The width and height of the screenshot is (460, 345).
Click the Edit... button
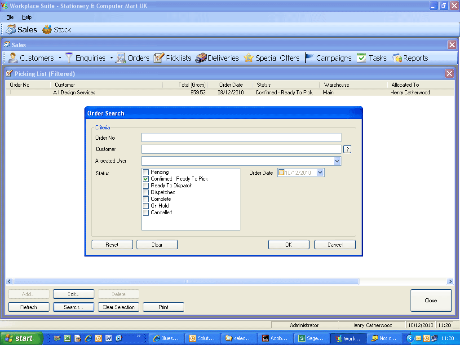point(74,294)
